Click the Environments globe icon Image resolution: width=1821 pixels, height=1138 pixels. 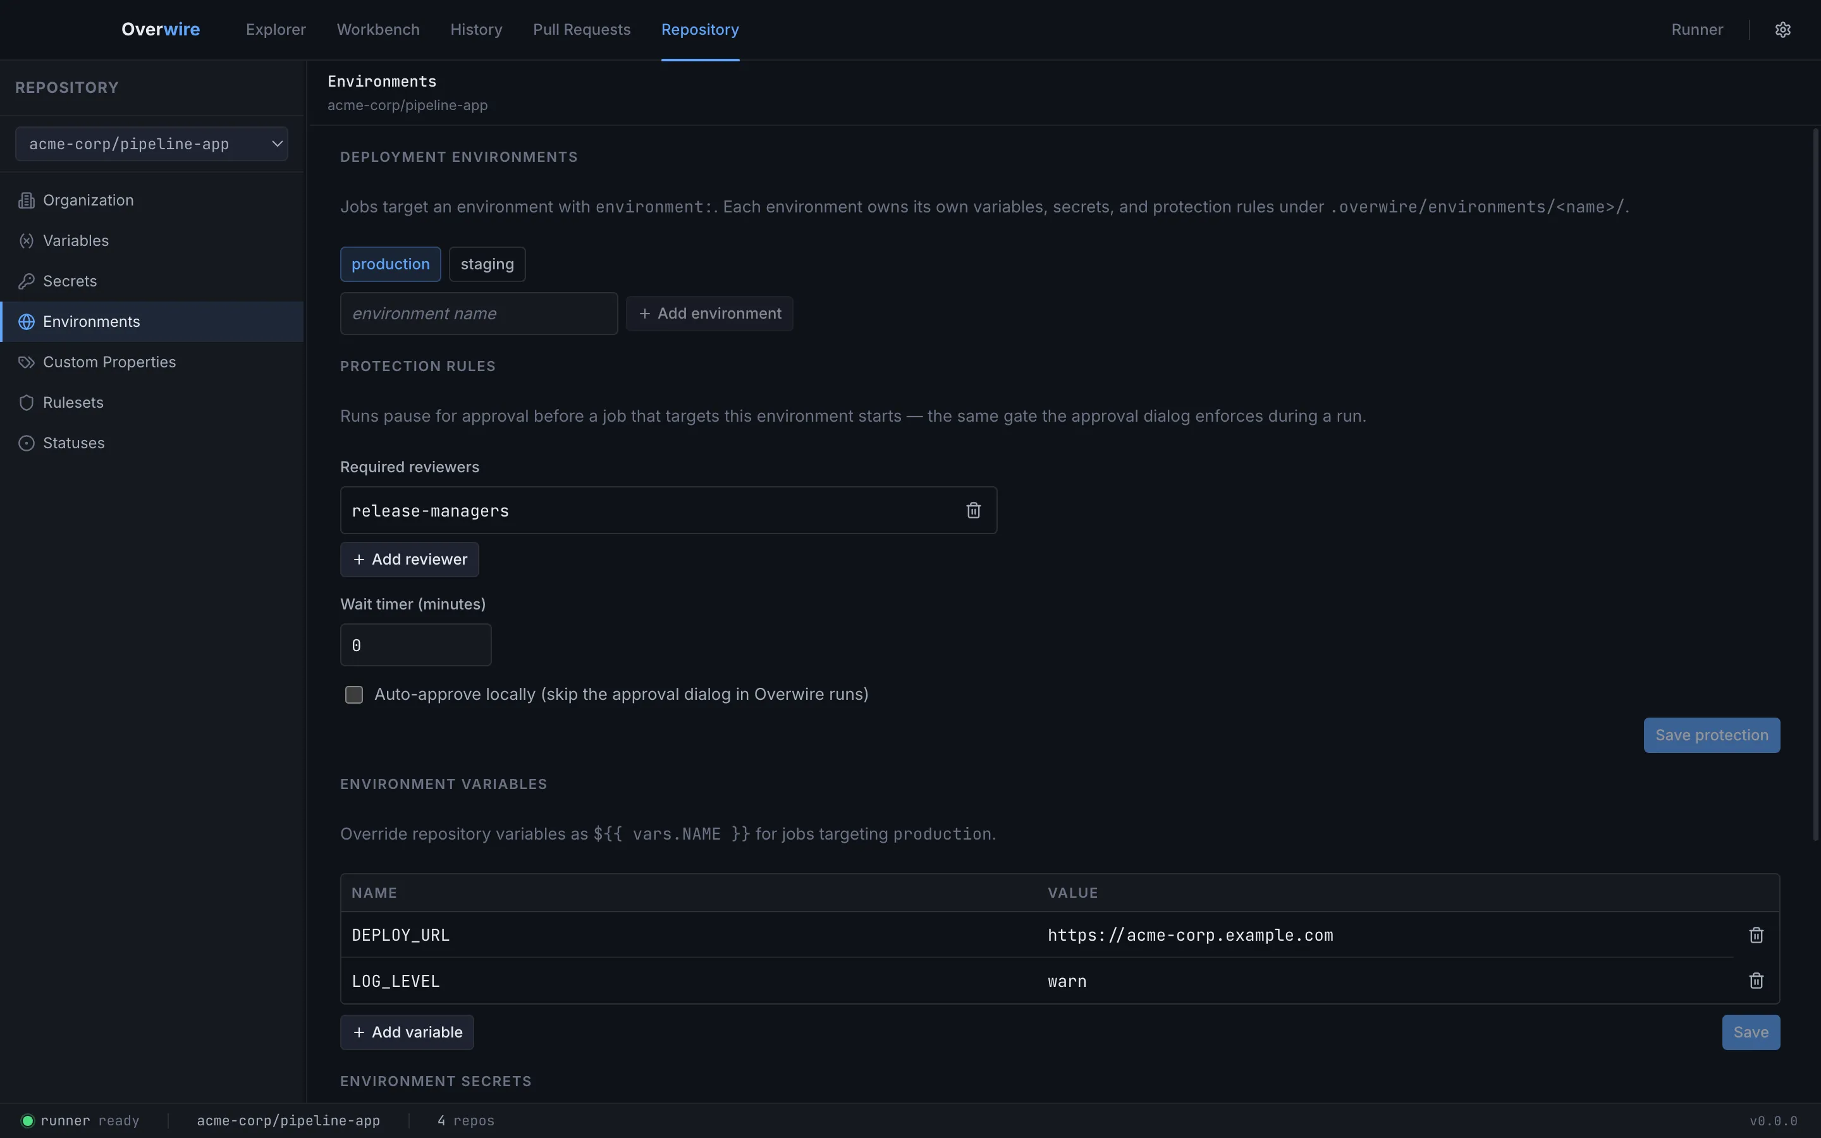tap(27, 322)
